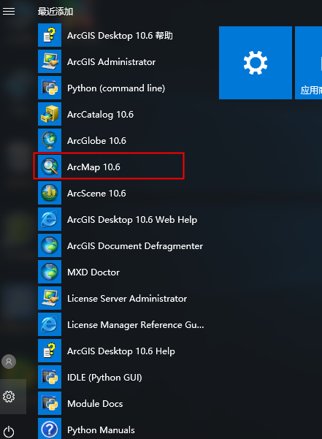Launch Python (command line) text entry

click(116, 88)
